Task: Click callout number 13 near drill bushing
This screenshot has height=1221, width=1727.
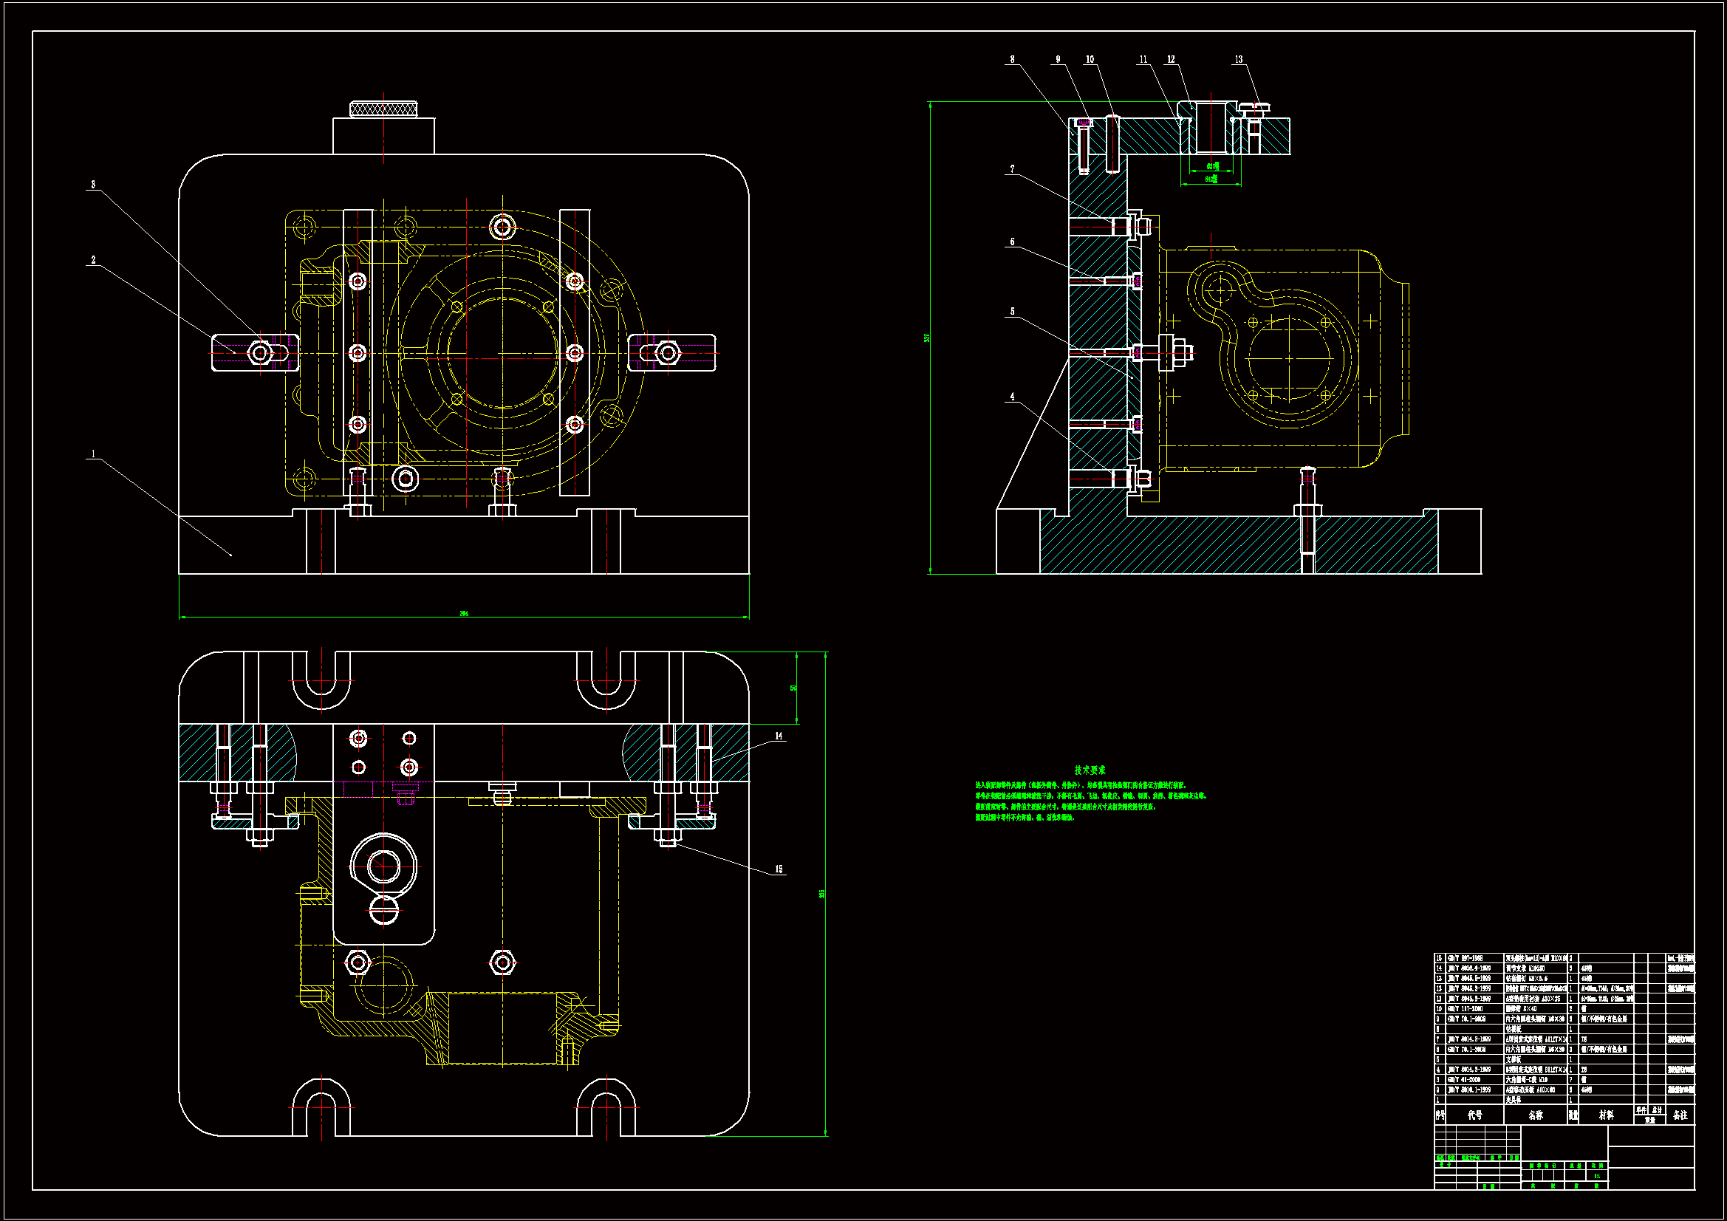Action: point(1239,58)
